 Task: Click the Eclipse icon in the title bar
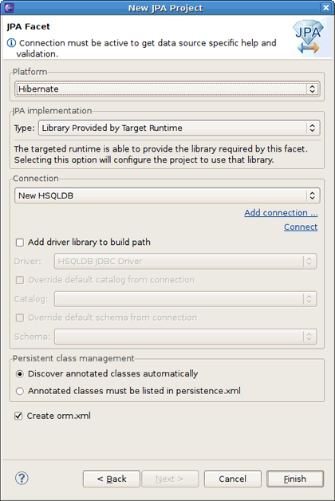point(9,7)
